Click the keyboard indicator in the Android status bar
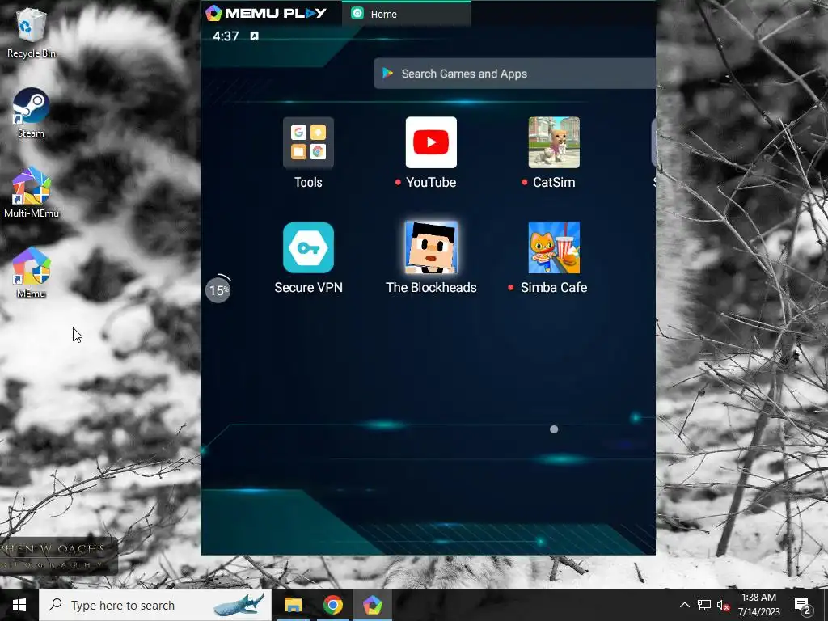This screenshot has height=621, width=828. coord(254,36)
